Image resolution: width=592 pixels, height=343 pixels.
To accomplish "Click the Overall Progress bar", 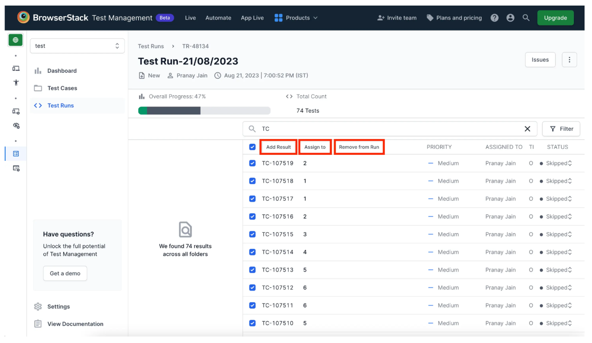I will click(x=204, y=111).
